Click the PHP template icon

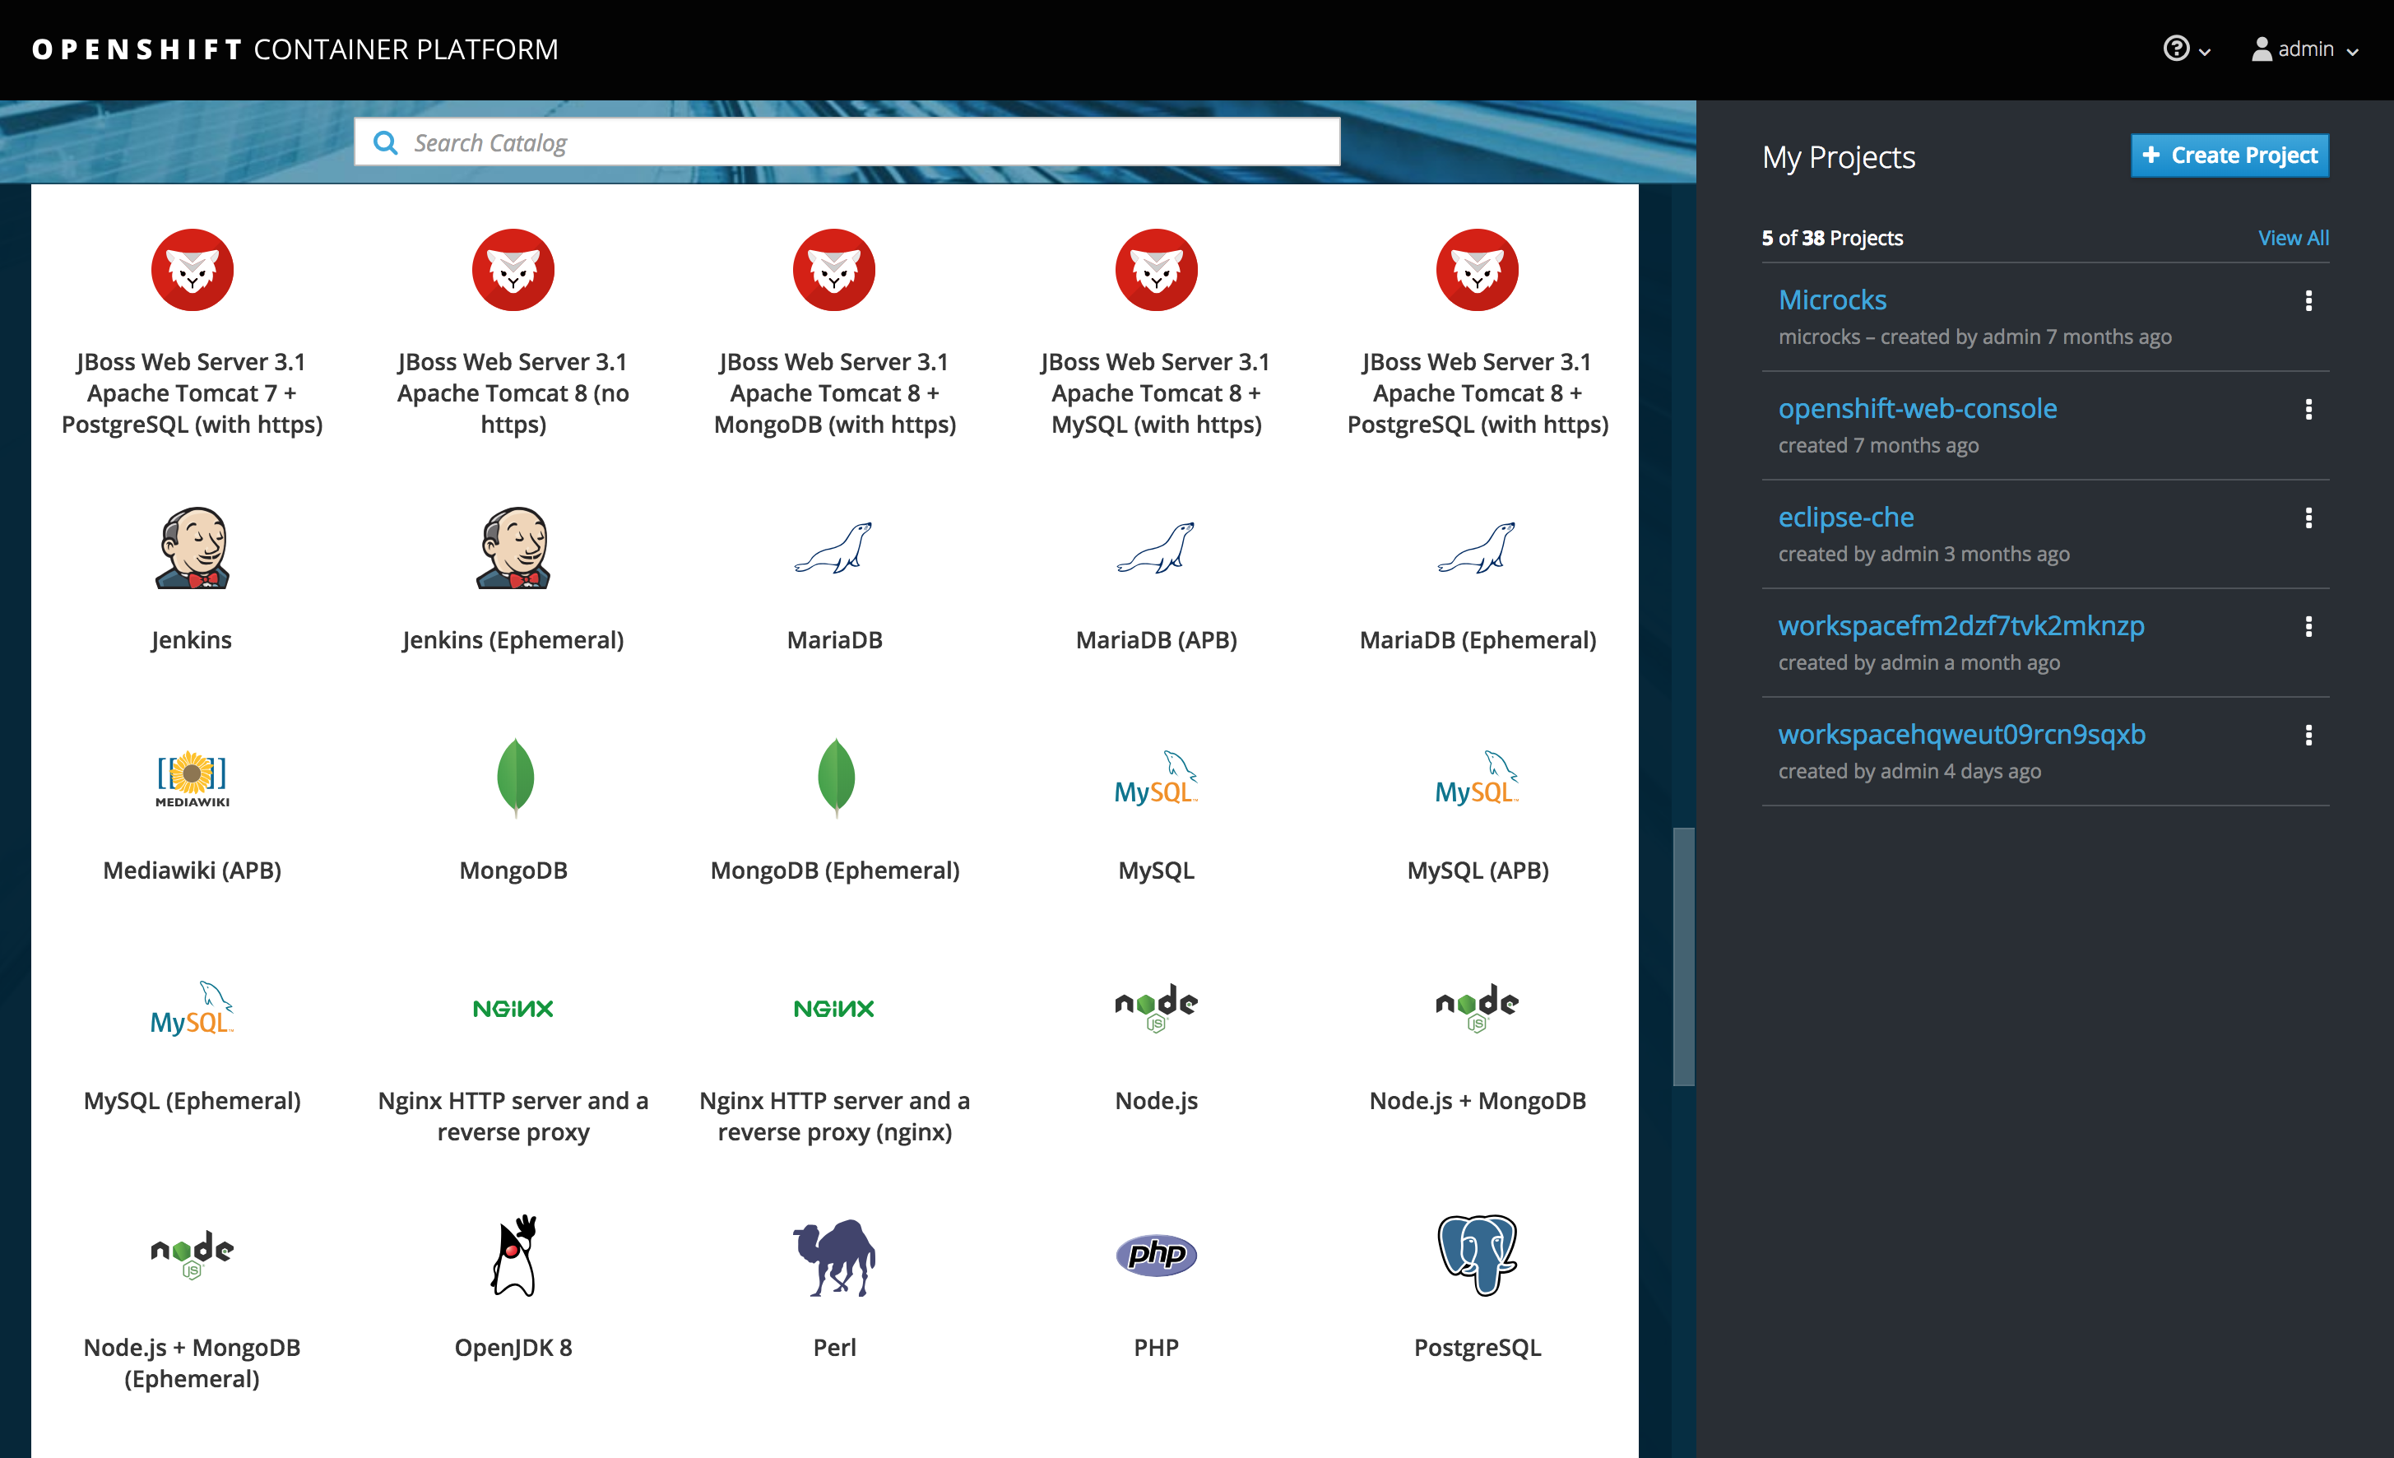[1155, 1255]
